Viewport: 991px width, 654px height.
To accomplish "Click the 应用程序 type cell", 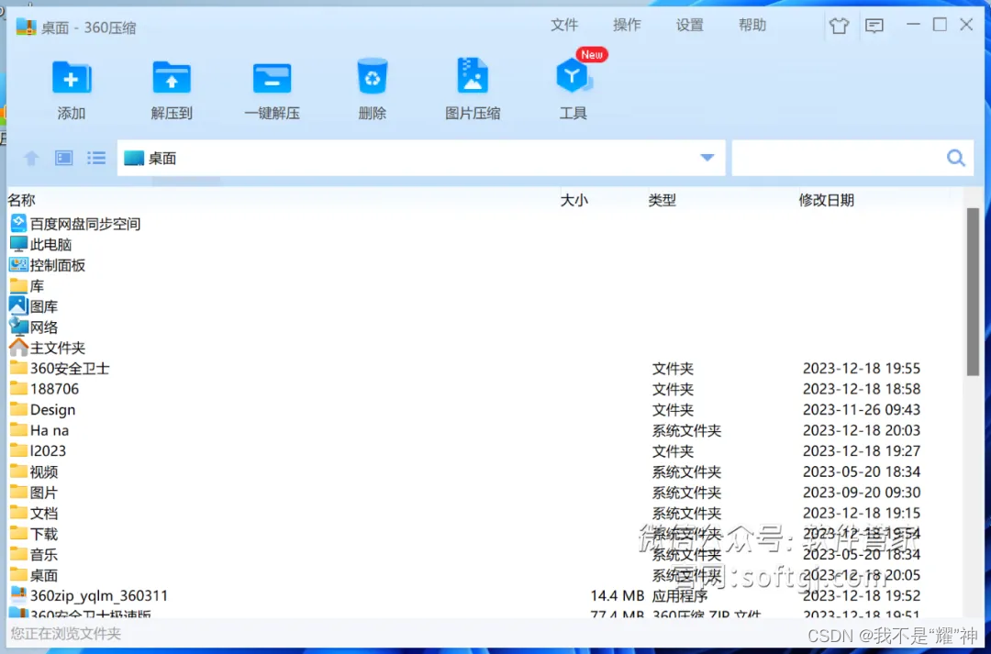I will coord(679,596).
